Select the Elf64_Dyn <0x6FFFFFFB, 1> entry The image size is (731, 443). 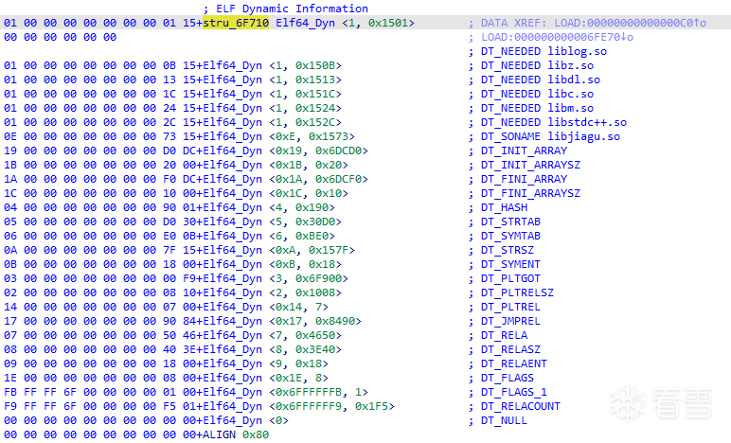(x=285, y=392)
